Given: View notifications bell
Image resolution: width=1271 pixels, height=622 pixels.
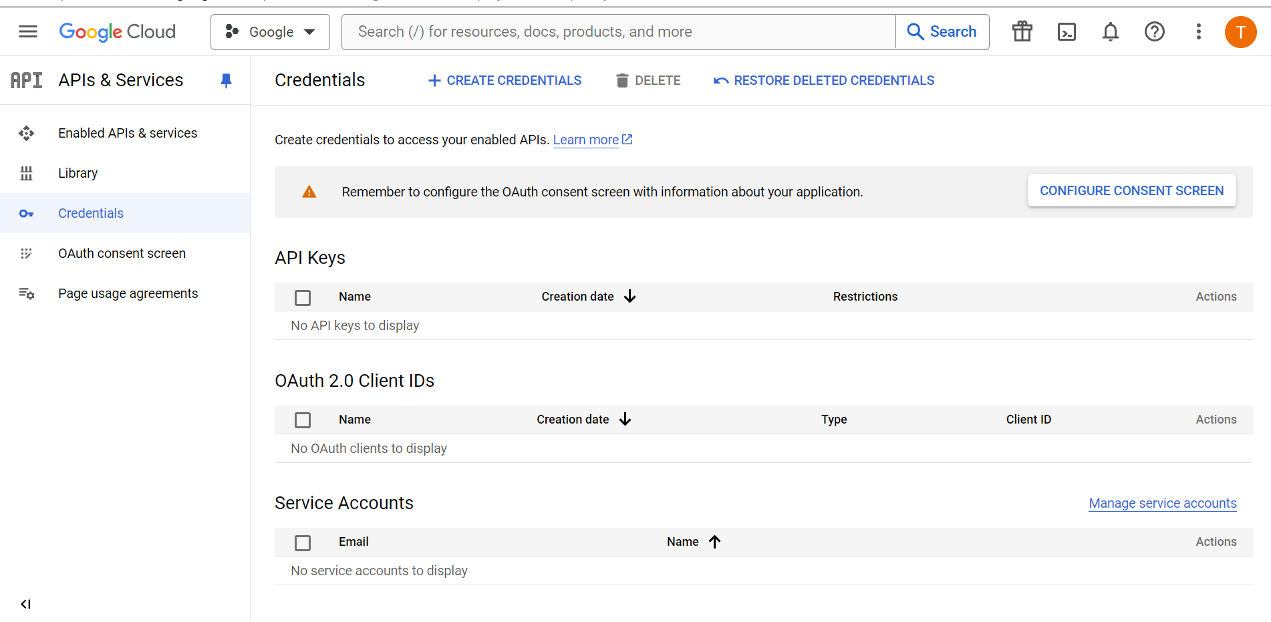Looking at the screenshot, I should point(1110,31).
